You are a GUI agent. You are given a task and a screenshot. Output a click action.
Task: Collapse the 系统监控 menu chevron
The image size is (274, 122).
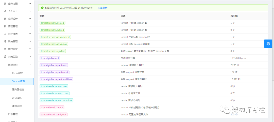[30, 56]
